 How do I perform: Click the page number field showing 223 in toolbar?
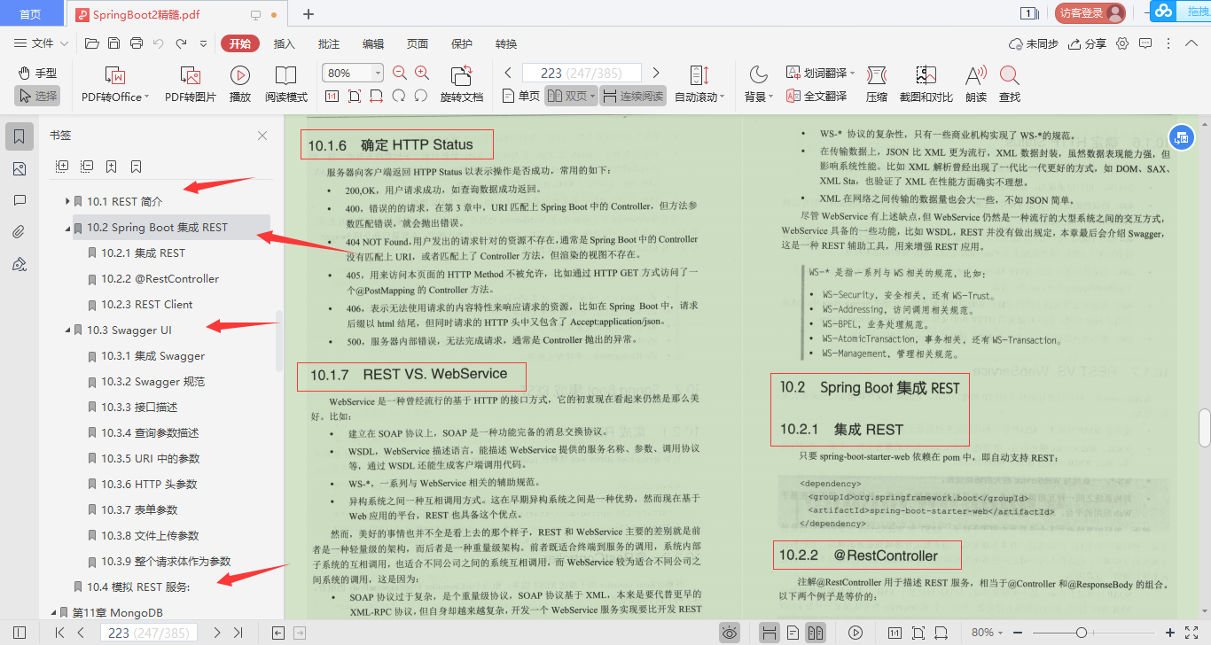(x=582, y=73)
